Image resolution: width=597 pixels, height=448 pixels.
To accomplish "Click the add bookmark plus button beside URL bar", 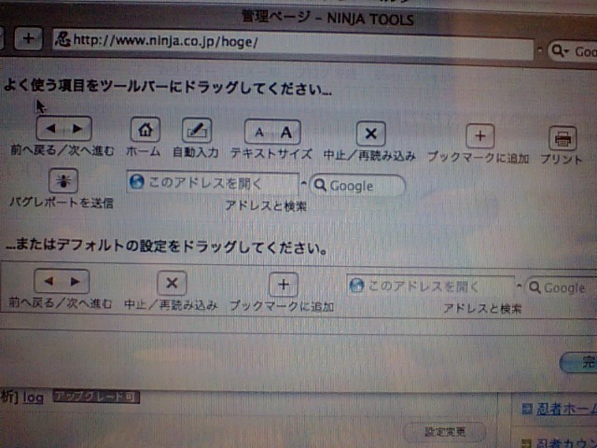I will pyautogui.click(x=28, y=38).
